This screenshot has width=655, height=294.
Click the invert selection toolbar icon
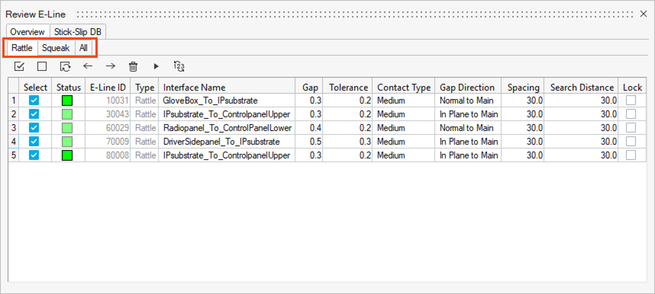tap(65, 66)
